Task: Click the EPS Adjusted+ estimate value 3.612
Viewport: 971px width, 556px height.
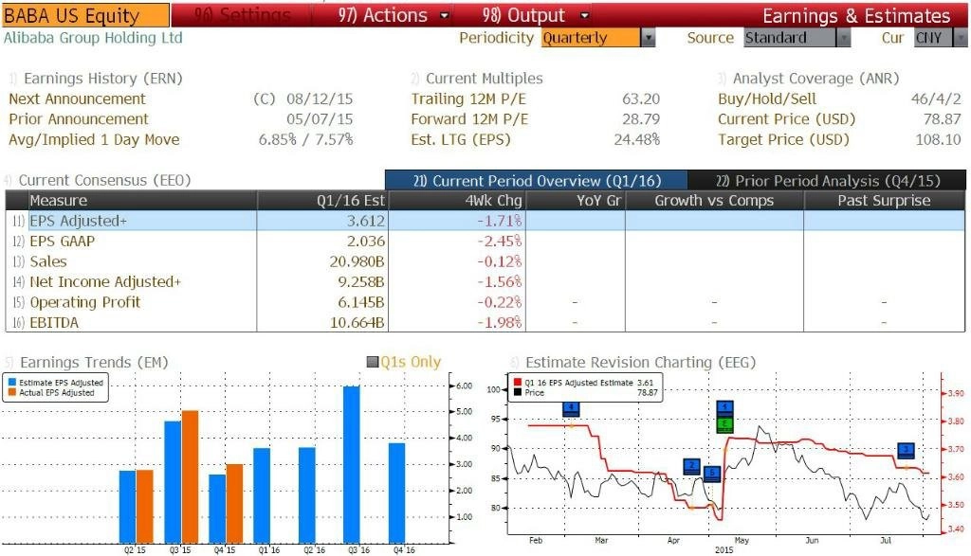Action: pos(366,221)
